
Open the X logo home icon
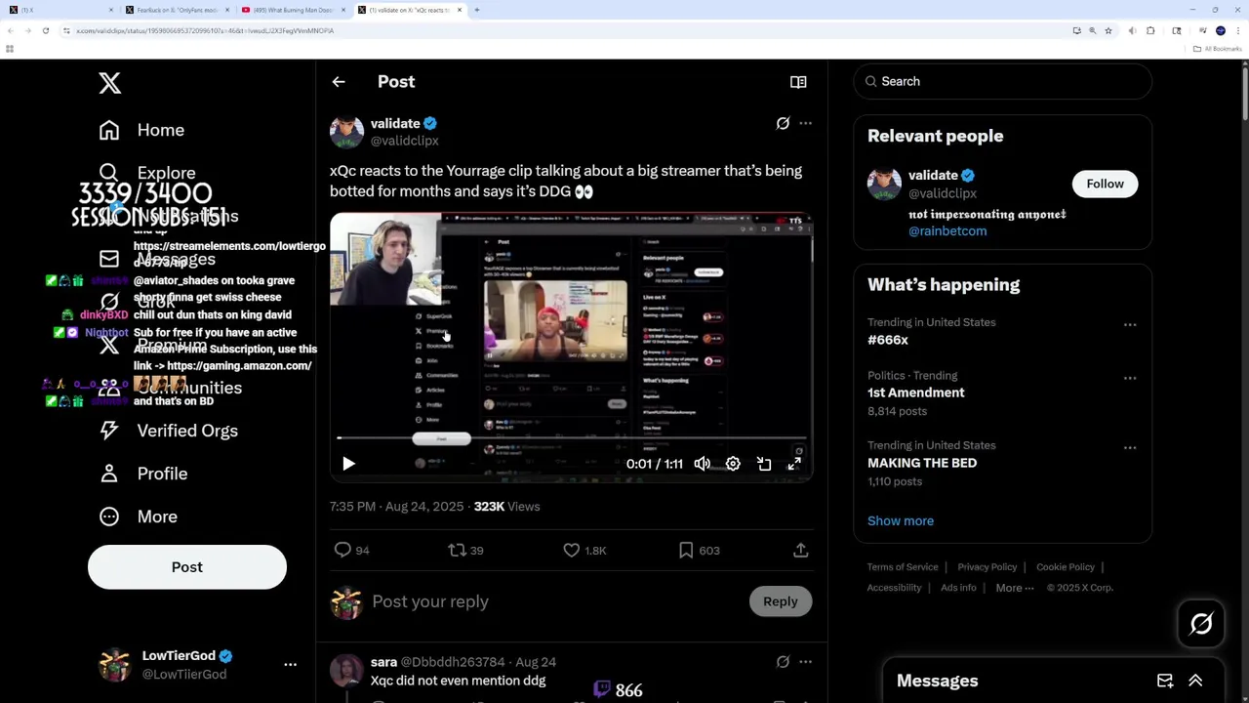tap(109, 83)
